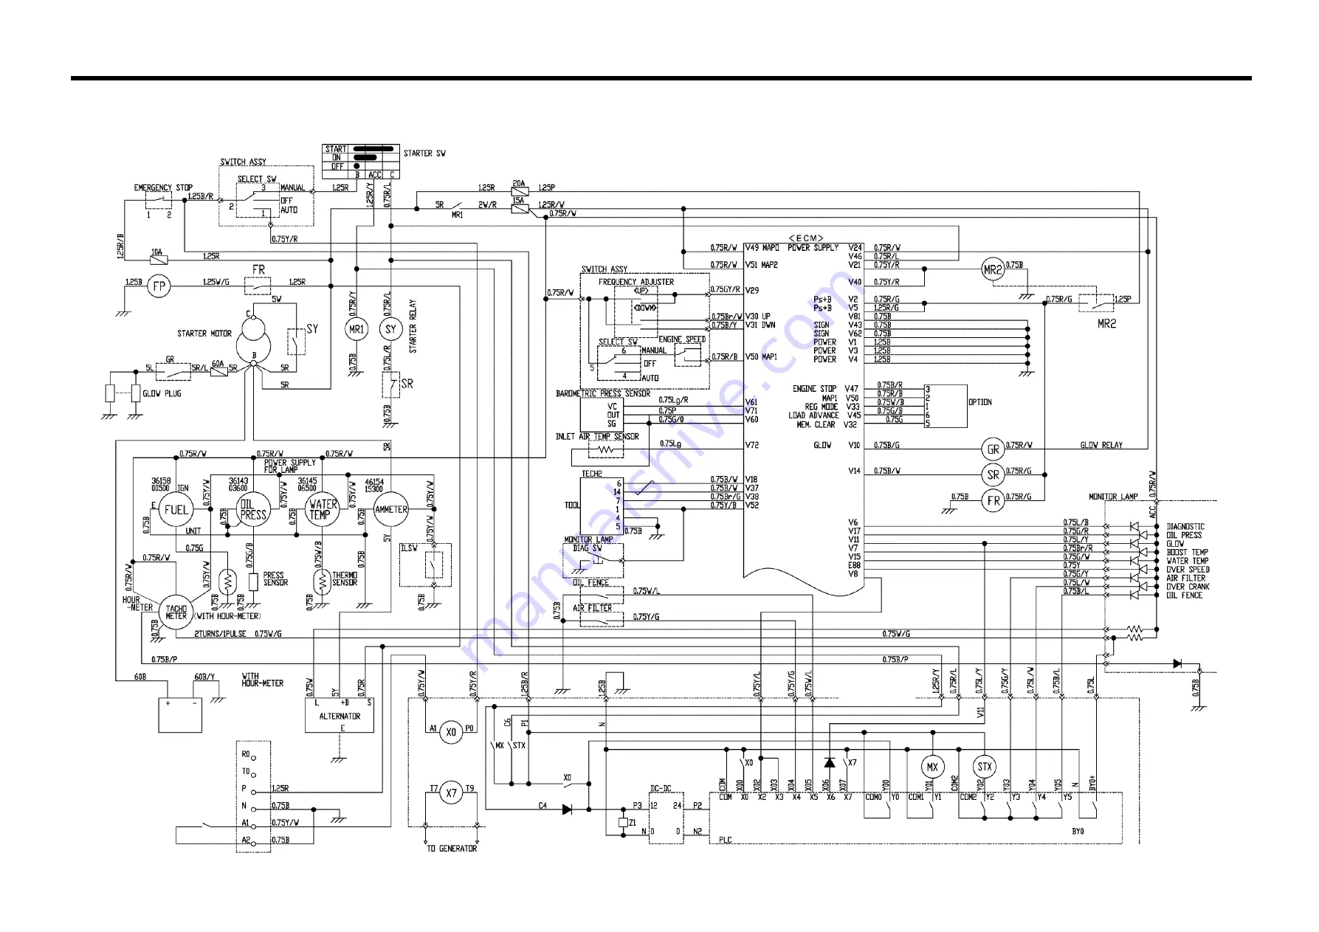Click the OVER SPEED lamp label
1319x932 pixels.
[x=1188, y=570]
